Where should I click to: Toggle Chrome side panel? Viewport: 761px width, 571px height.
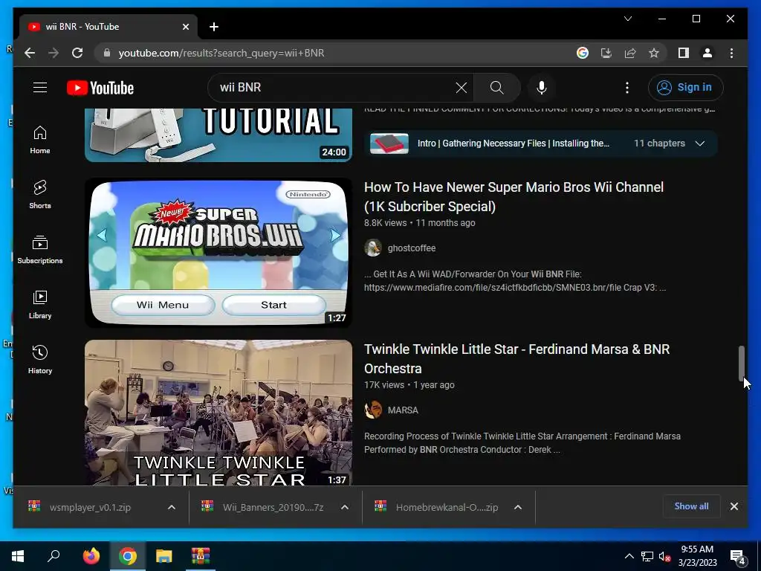point(684,53)
